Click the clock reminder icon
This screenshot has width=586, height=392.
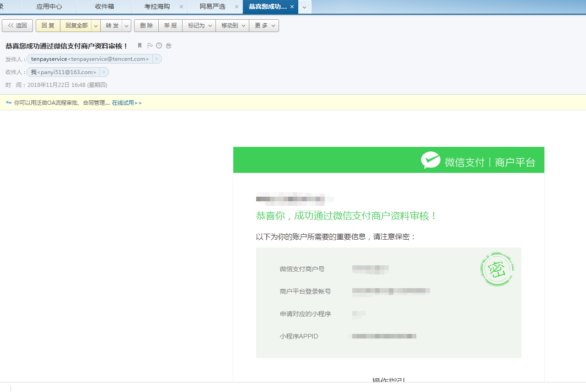tap(159, 46)
